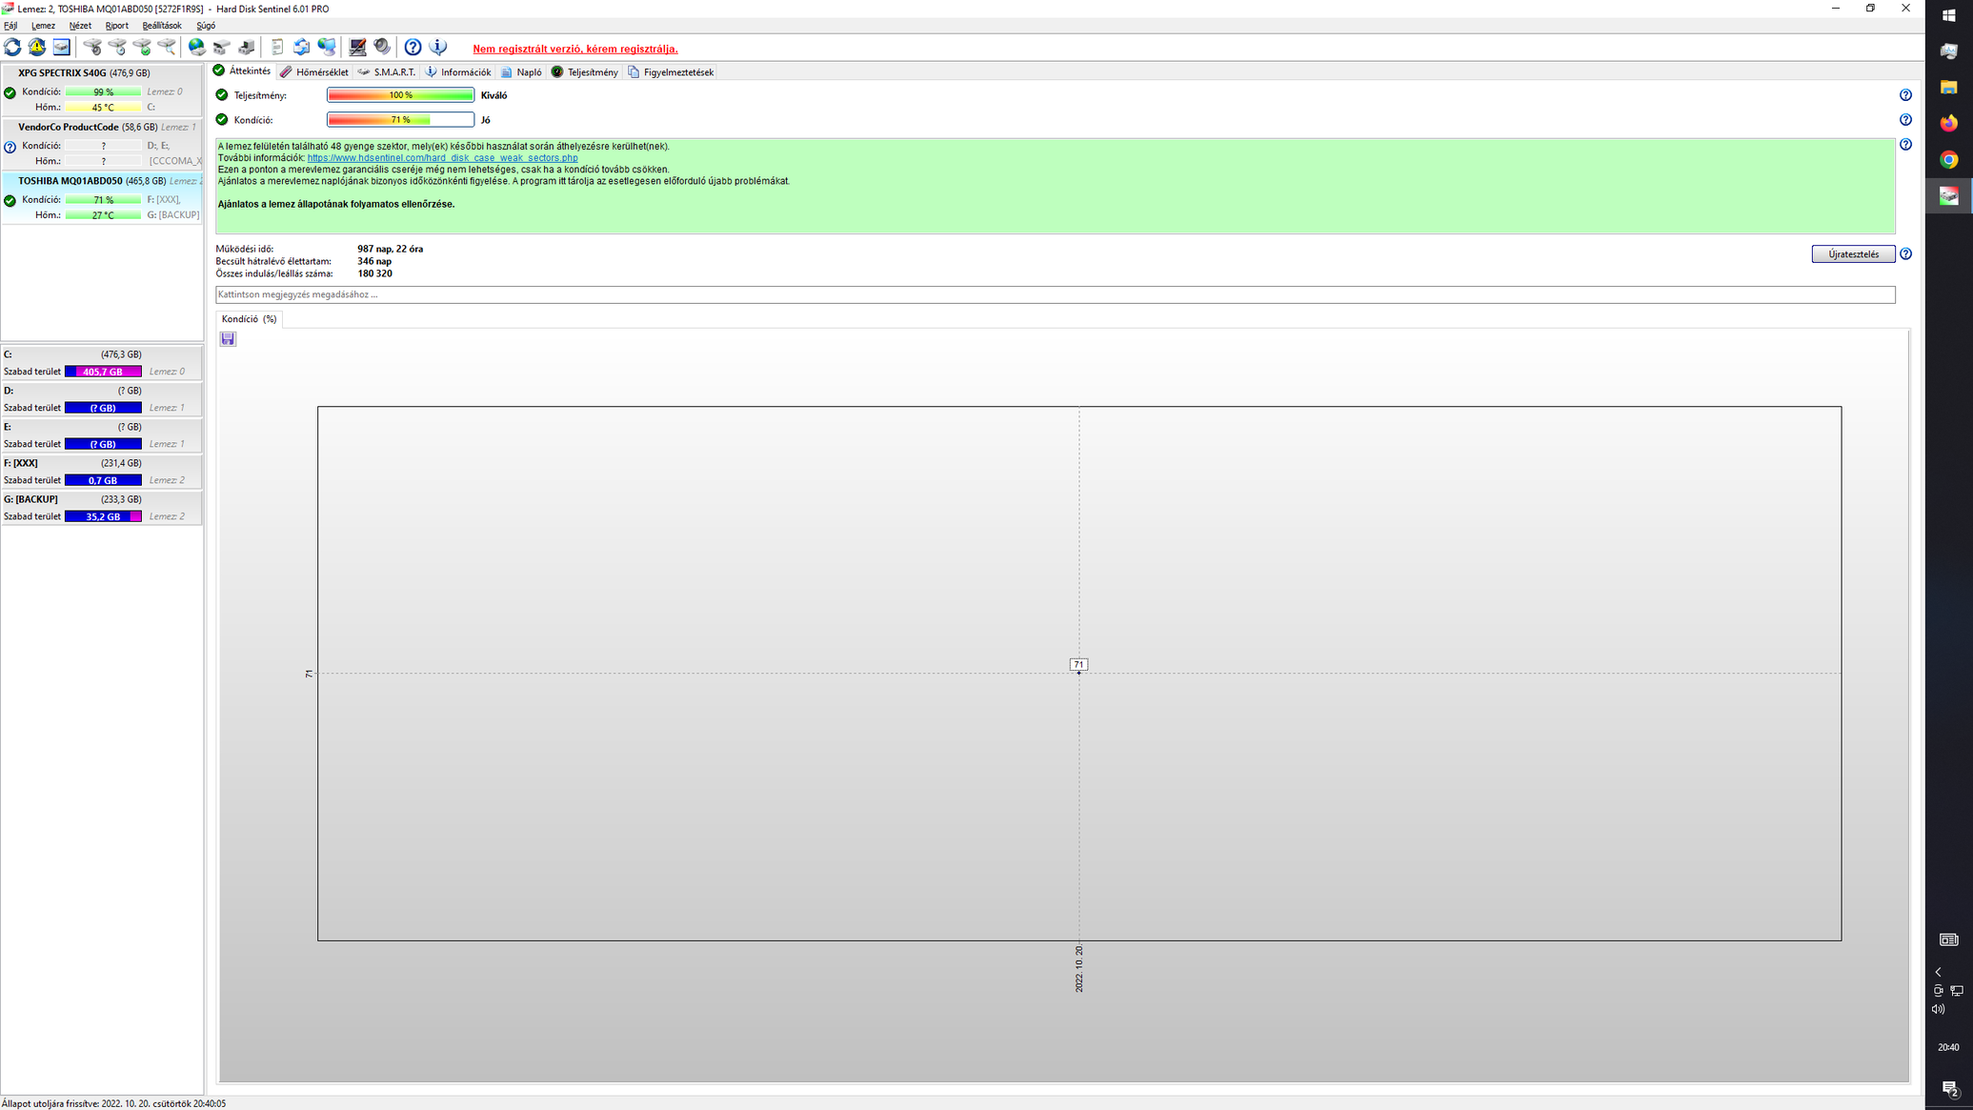Click the Újratesztelés button
The width and height of the screenshot is (1973, 1110).
1852,254
